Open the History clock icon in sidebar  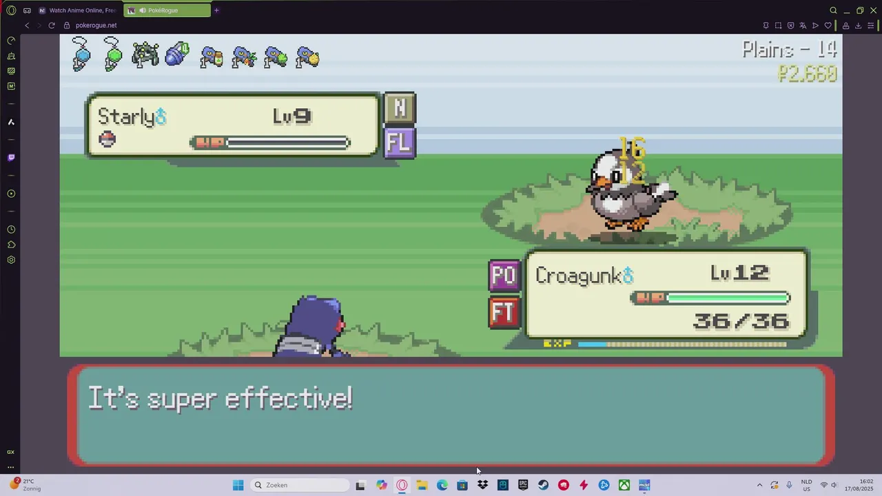pyautogui.click(x=11, y=229)
